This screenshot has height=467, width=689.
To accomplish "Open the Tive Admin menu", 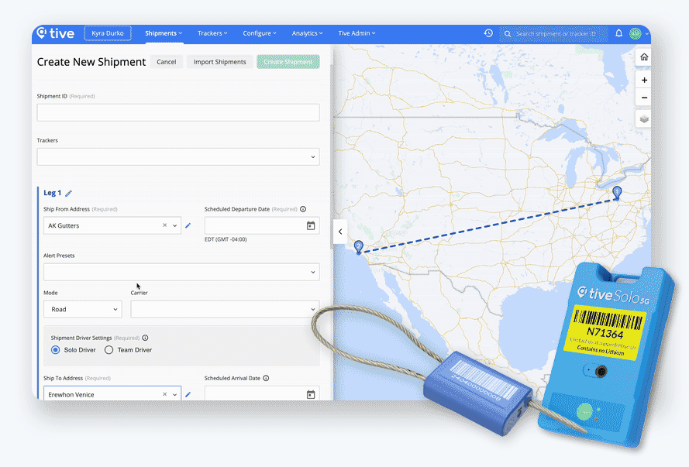I will (357, 33).
